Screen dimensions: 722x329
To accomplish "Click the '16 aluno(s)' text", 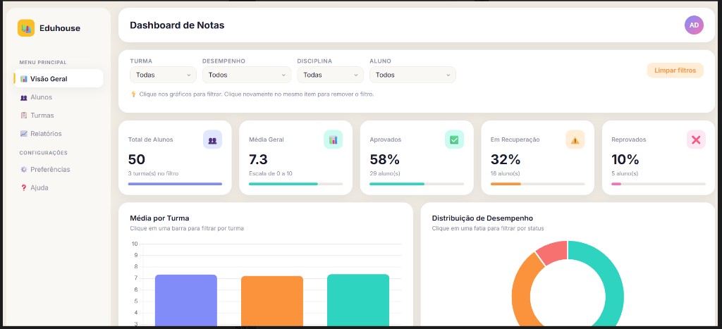I will click(x=505, y=174).
